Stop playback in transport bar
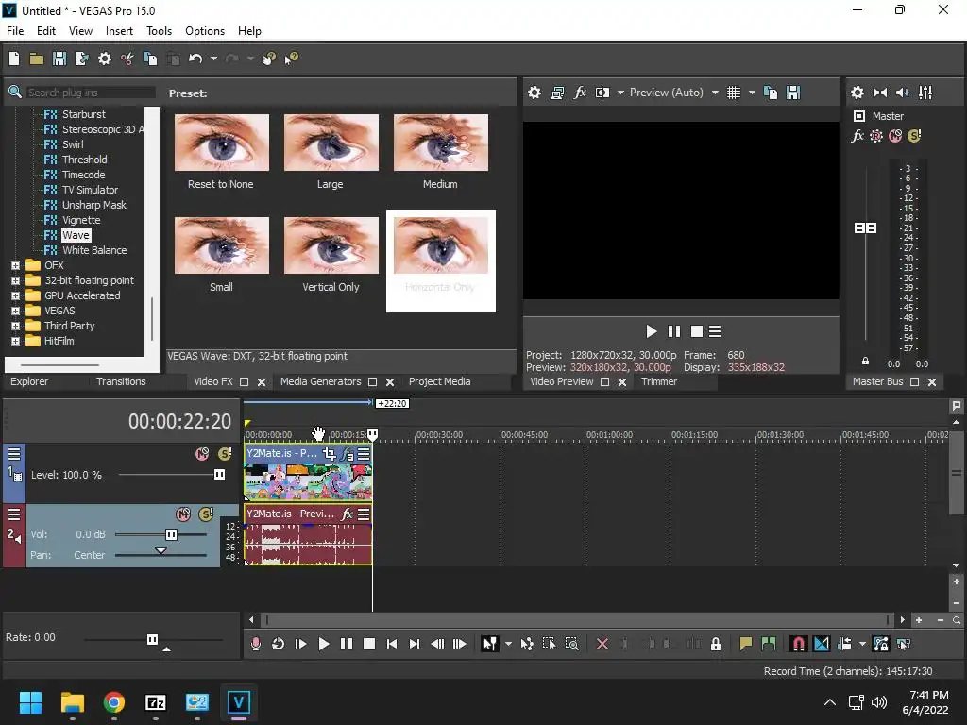Screen dimensions: 967x725 (369, 644)
